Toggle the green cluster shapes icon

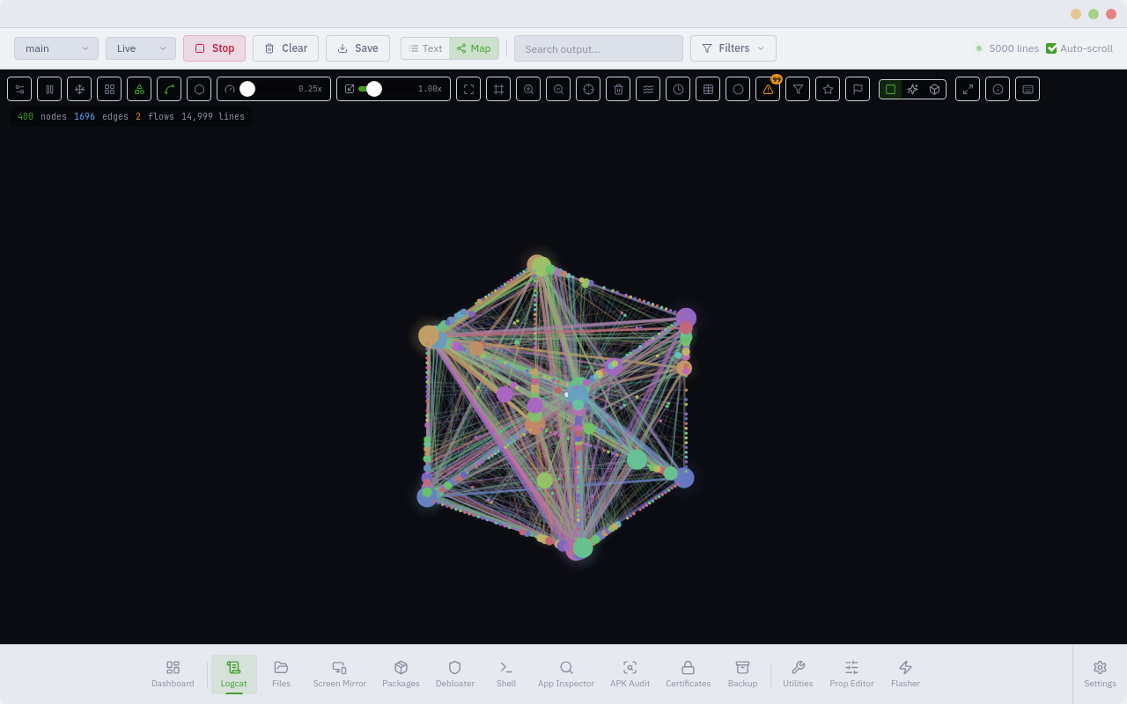[x=139, y=89]
